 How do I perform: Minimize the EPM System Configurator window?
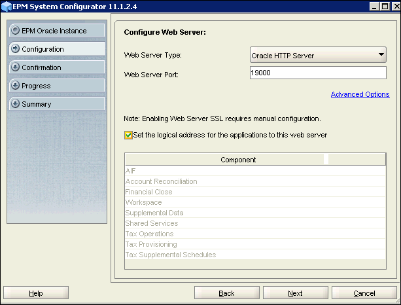(374, 6)
